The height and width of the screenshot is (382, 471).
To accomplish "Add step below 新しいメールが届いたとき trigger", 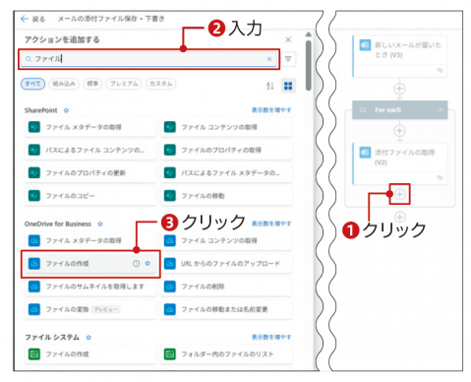I will (x=399, y=89).
